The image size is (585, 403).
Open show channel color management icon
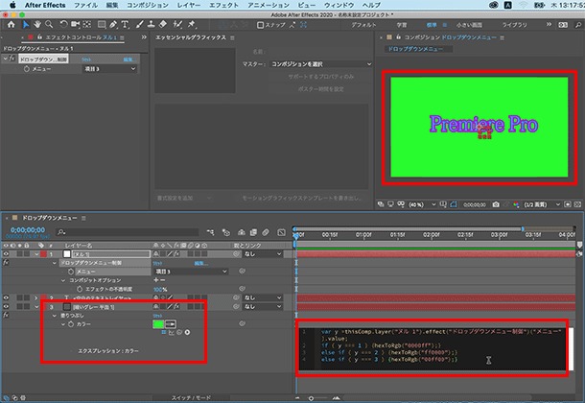(516, 204)
